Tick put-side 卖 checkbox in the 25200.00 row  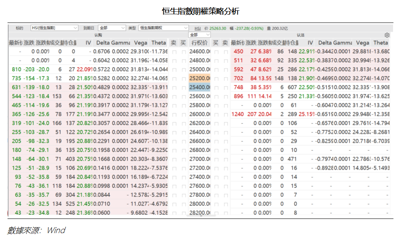click(226, 79)
